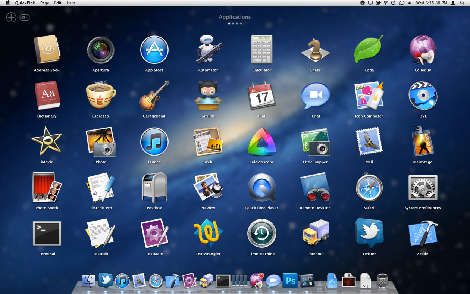Launch Colloquy from the Applications grid

pyautogui.click(x=423, y=50)
